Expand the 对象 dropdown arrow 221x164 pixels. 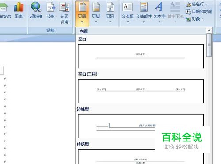tap(202, 19)
